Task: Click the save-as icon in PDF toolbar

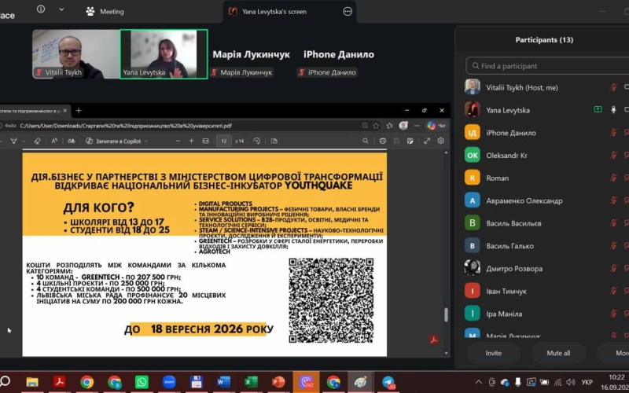Action: click(410, 141)
